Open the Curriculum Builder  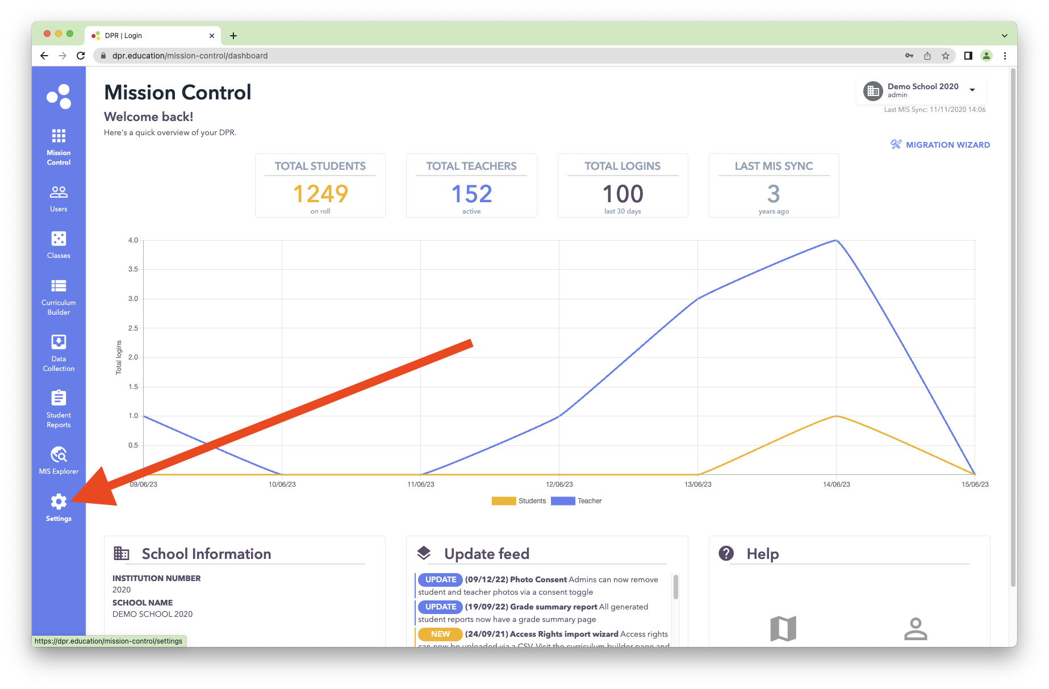[x=58, y=293]
